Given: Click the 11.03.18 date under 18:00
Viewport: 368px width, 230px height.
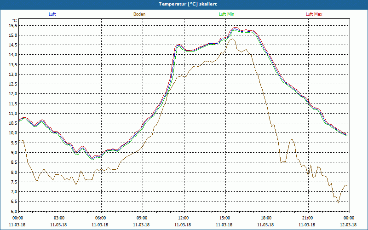Looking at the screenshot, I should tap(265, 224).
